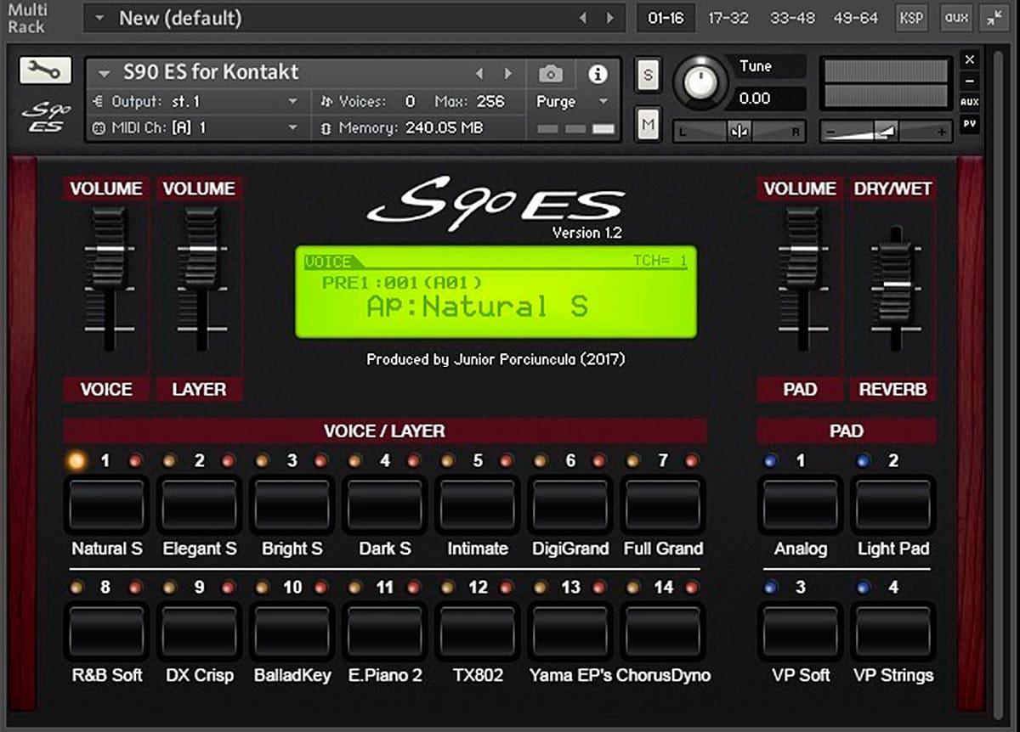The width and height of the screenshot is (1020, 732).
Task: Click the wrench icon to edit instrument
Action: click(45, 70)
